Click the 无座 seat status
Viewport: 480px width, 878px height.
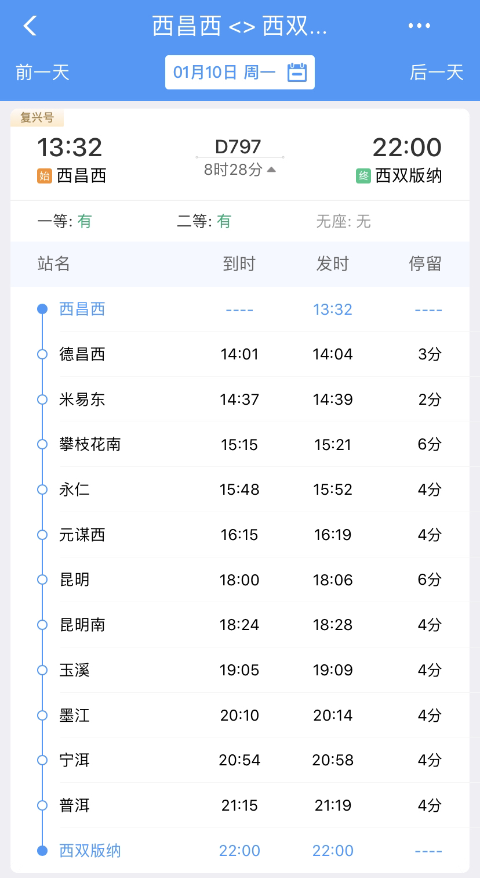pyautogui.click(x=343, y=221)
